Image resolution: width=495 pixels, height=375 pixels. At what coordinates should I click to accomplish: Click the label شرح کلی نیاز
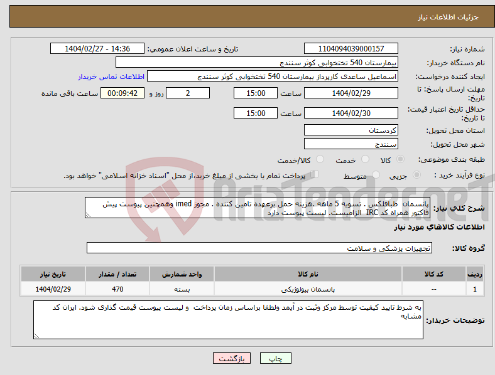point(459,208)
